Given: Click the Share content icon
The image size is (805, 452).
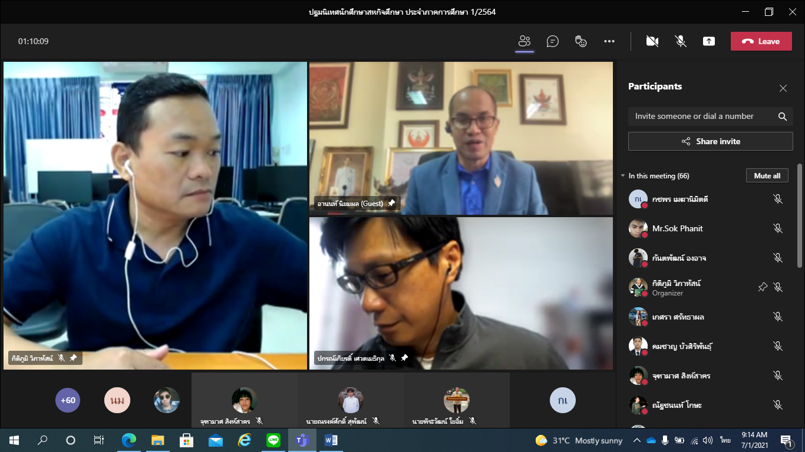Looking at the screenshot, I should [709, 41].
